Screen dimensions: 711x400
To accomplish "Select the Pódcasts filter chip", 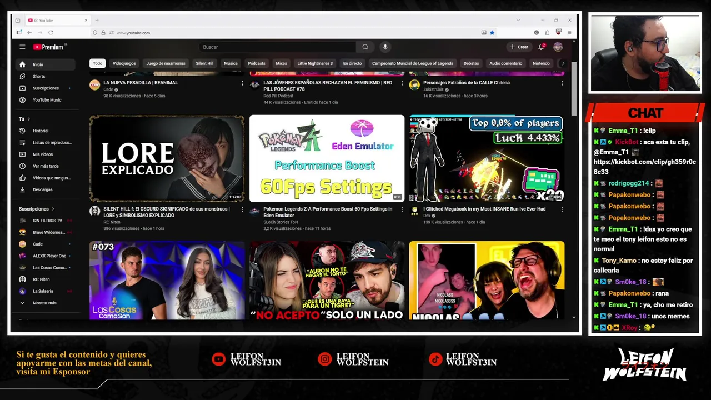I will 257,63.
